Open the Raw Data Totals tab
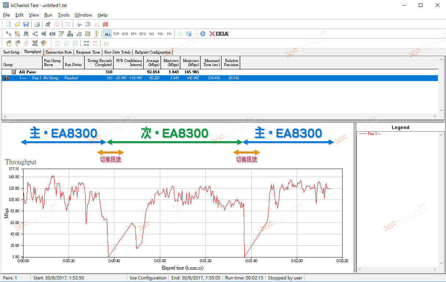 [117, 52]
